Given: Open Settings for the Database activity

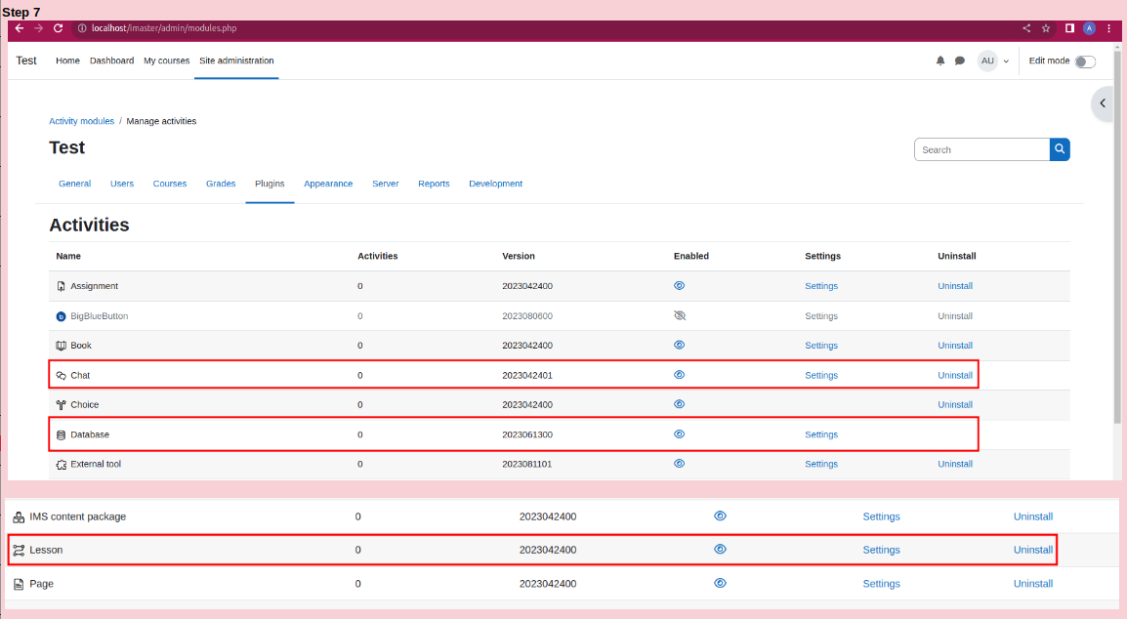Looking at the screenshot, I should click(821, 434).
